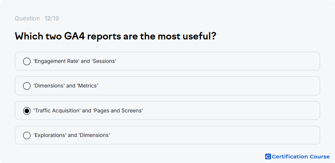Click the selected 'Traffic Acquisition' radio button

pos(27,111)
